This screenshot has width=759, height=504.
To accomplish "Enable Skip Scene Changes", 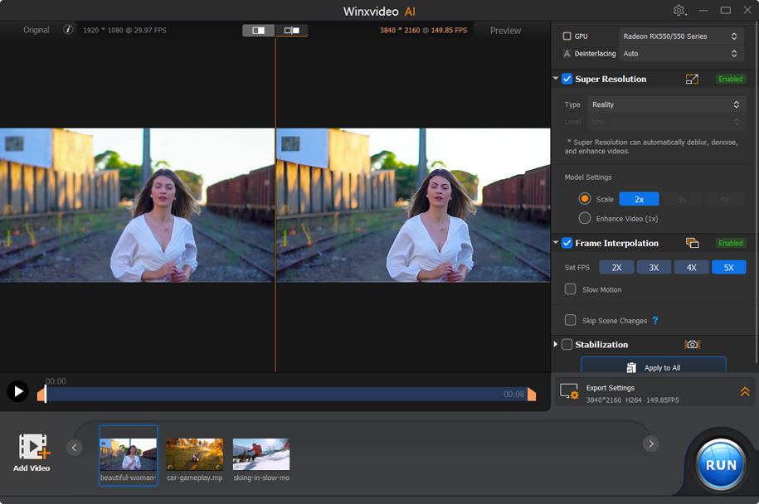I will tap(570, 320).
